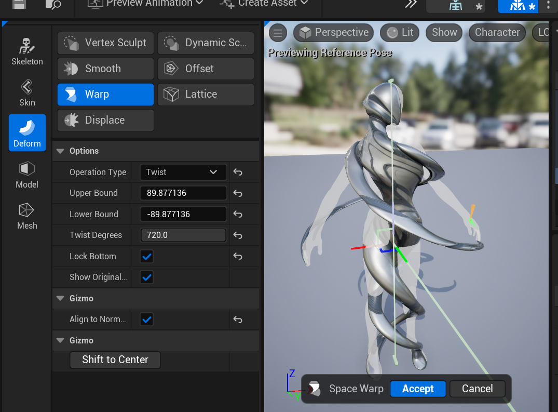The image size is (558, 412).
Task: Activate the Lattice tool
Action: pyautogui.click(x=206, y=95)
